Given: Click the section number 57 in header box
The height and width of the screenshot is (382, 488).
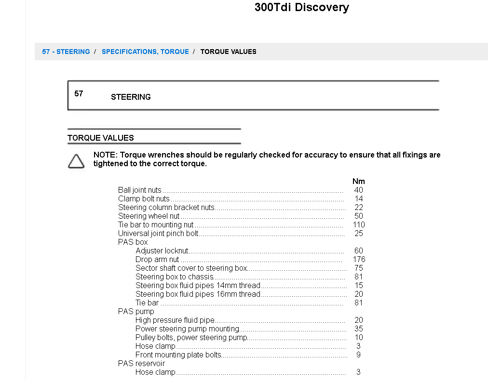Looking at the screenshot, I should [79, 93].
